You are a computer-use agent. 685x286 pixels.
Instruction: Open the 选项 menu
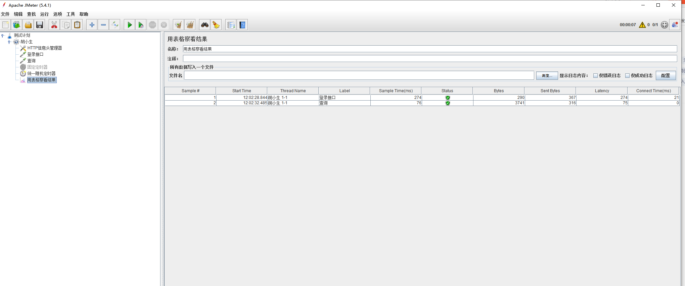click(57, 14)
